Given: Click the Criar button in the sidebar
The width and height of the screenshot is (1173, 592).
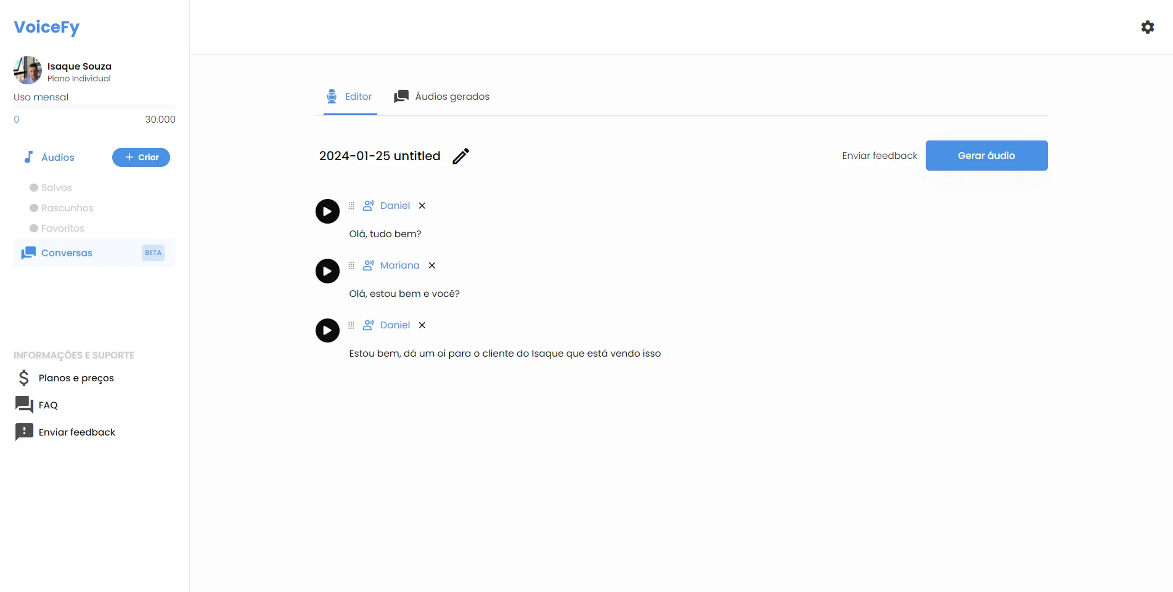Looking at the screenshot, I should pos(141,157).
